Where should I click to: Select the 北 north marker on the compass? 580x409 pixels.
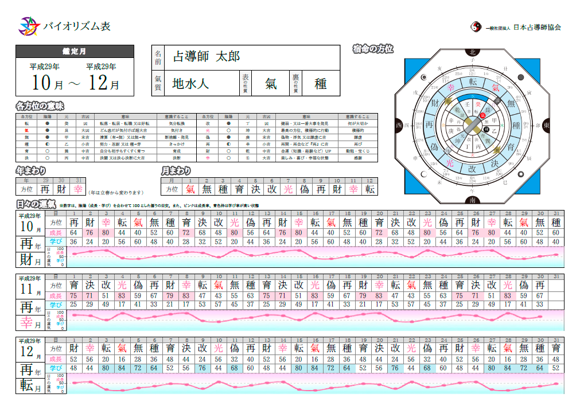(472, 51)
